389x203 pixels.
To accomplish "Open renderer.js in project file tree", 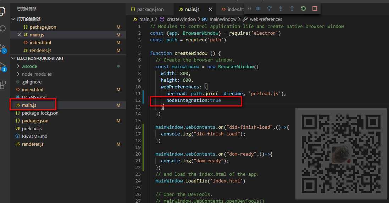I will (33, 144).
